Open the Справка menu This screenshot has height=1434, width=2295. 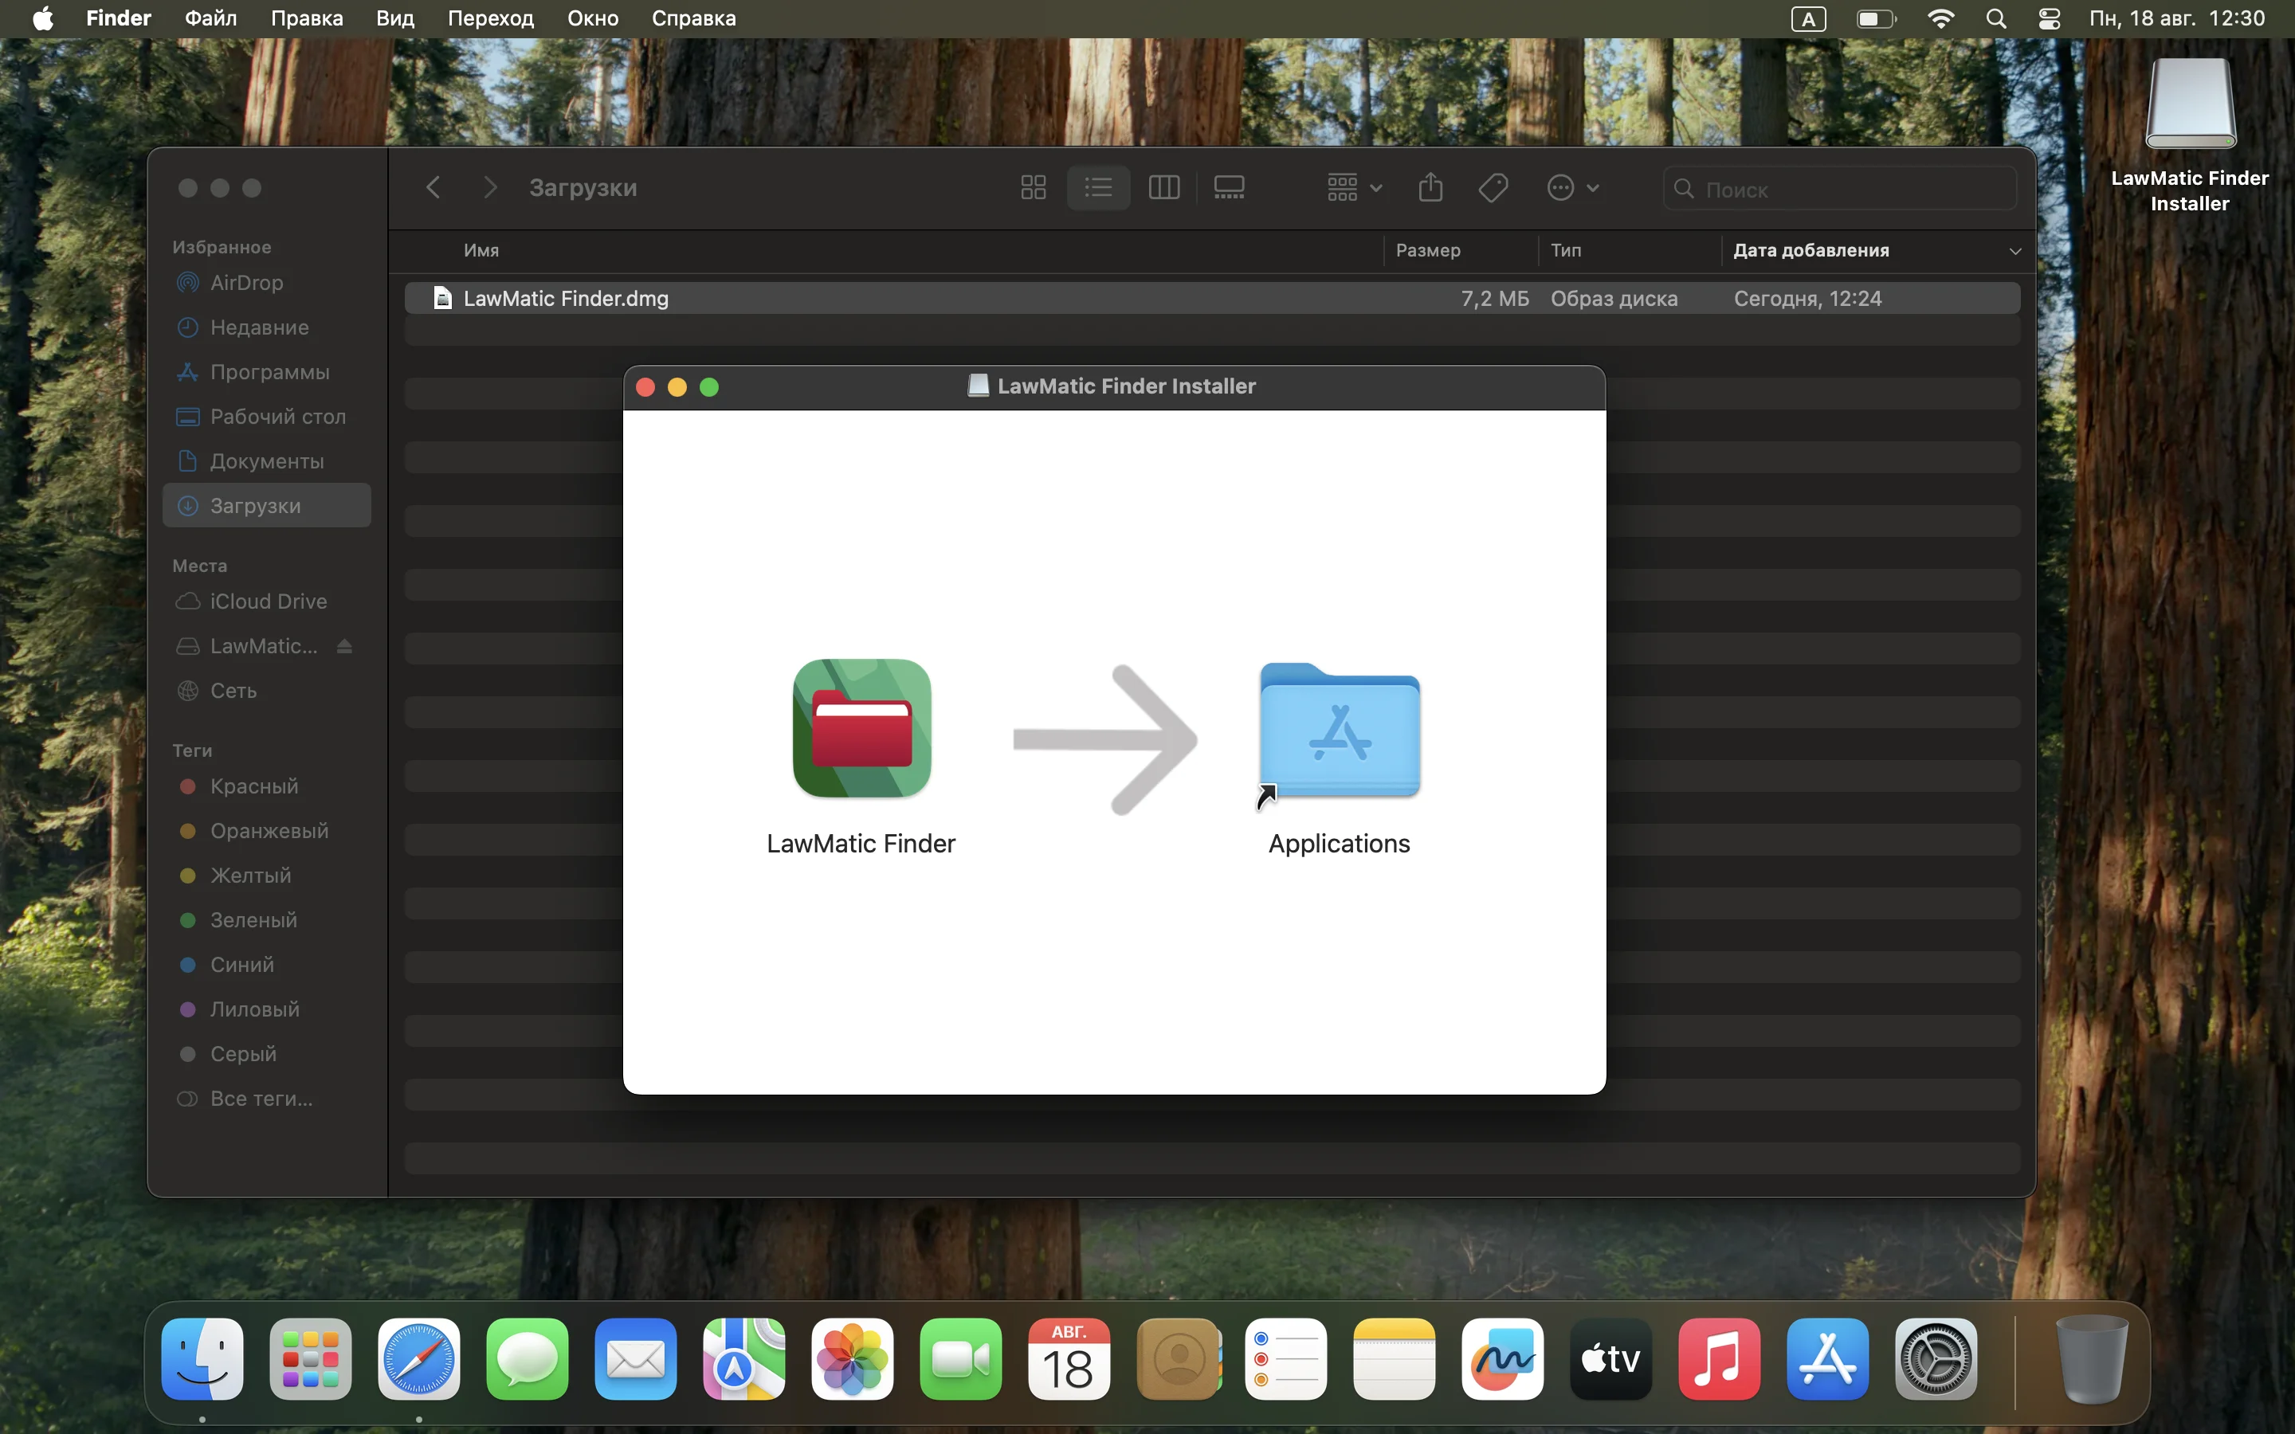(694, 19)
